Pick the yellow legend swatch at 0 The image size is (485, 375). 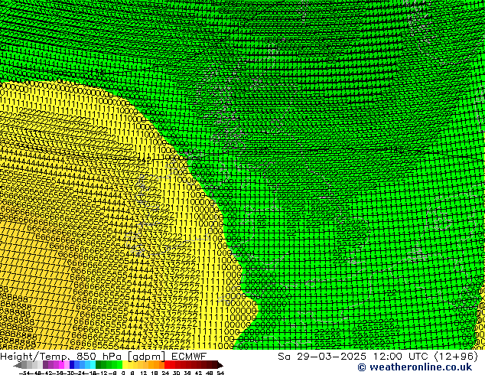[125, 365]
